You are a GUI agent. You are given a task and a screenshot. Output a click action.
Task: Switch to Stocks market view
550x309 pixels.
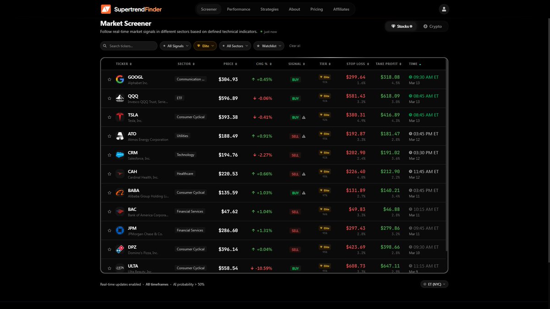tap(401, 27)
